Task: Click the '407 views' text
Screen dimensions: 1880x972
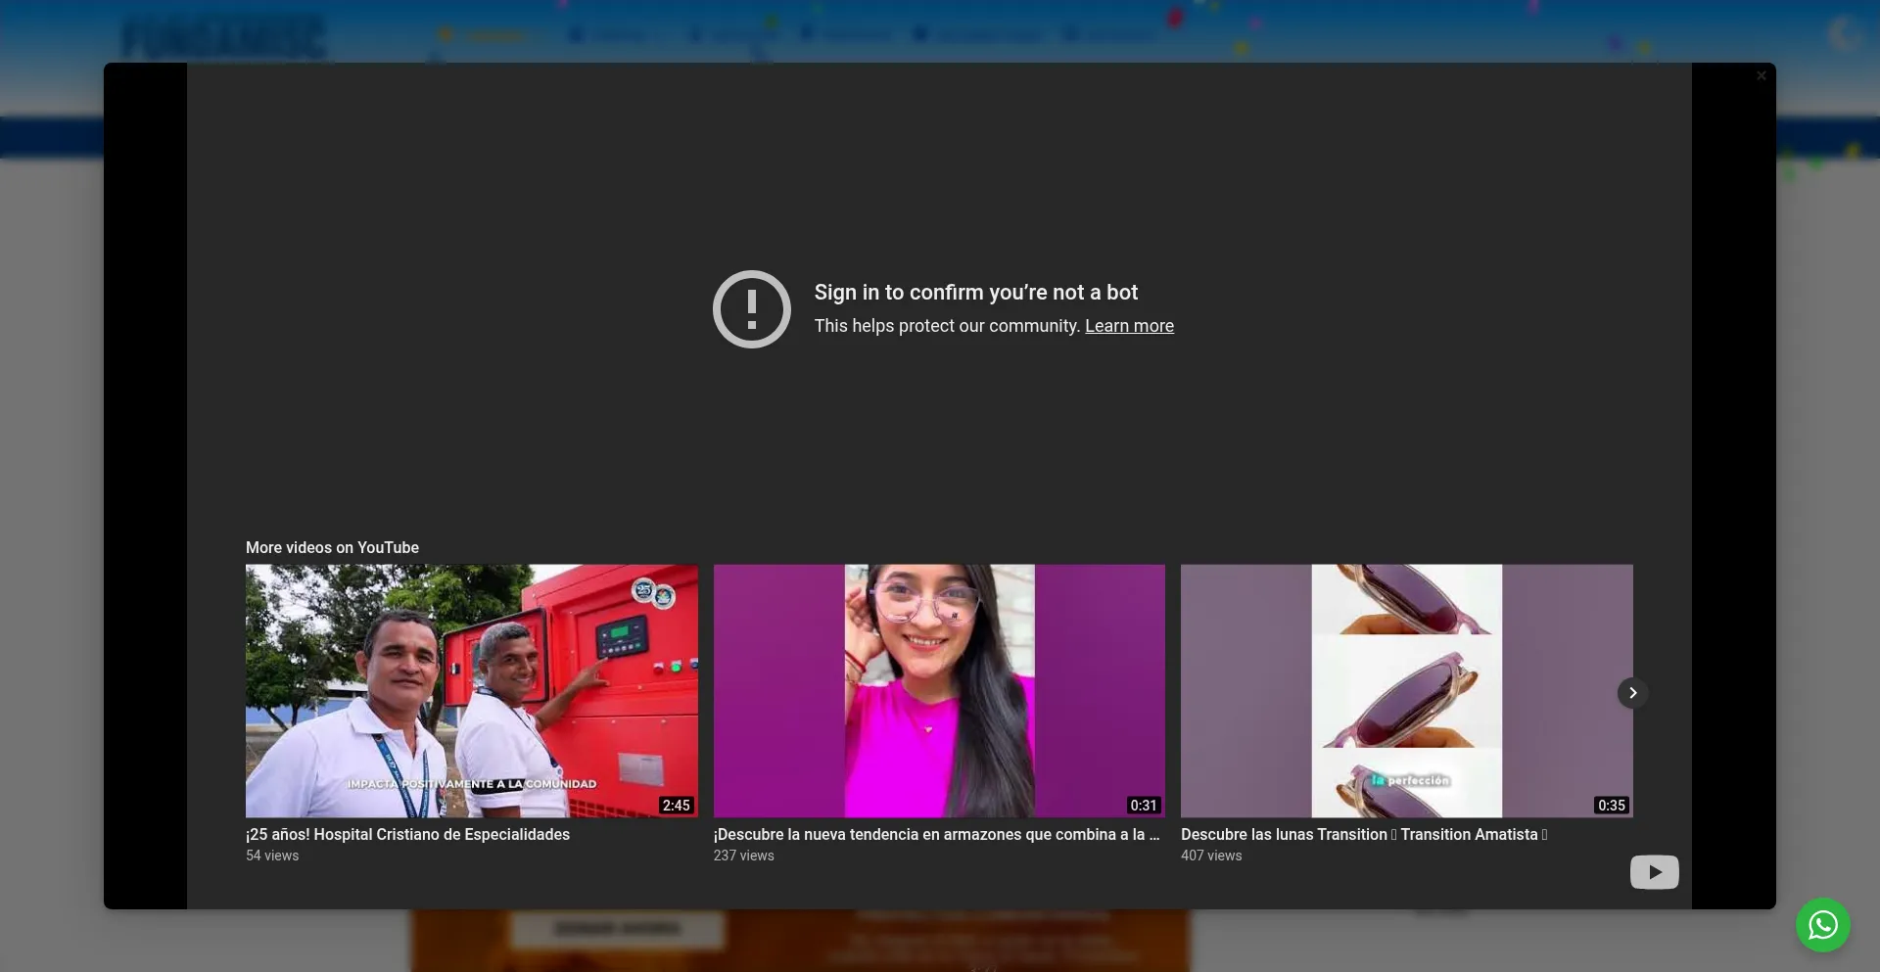Action: coord(1211,856)
